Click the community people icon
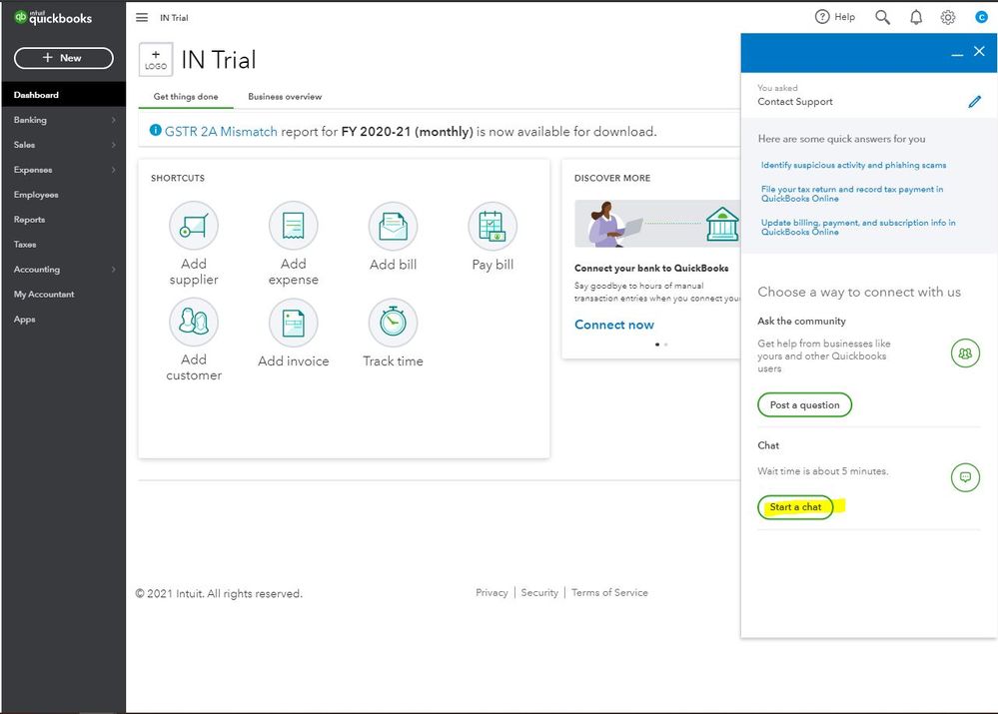The height and width of the screenshot is (714, 998). (965, 354)
